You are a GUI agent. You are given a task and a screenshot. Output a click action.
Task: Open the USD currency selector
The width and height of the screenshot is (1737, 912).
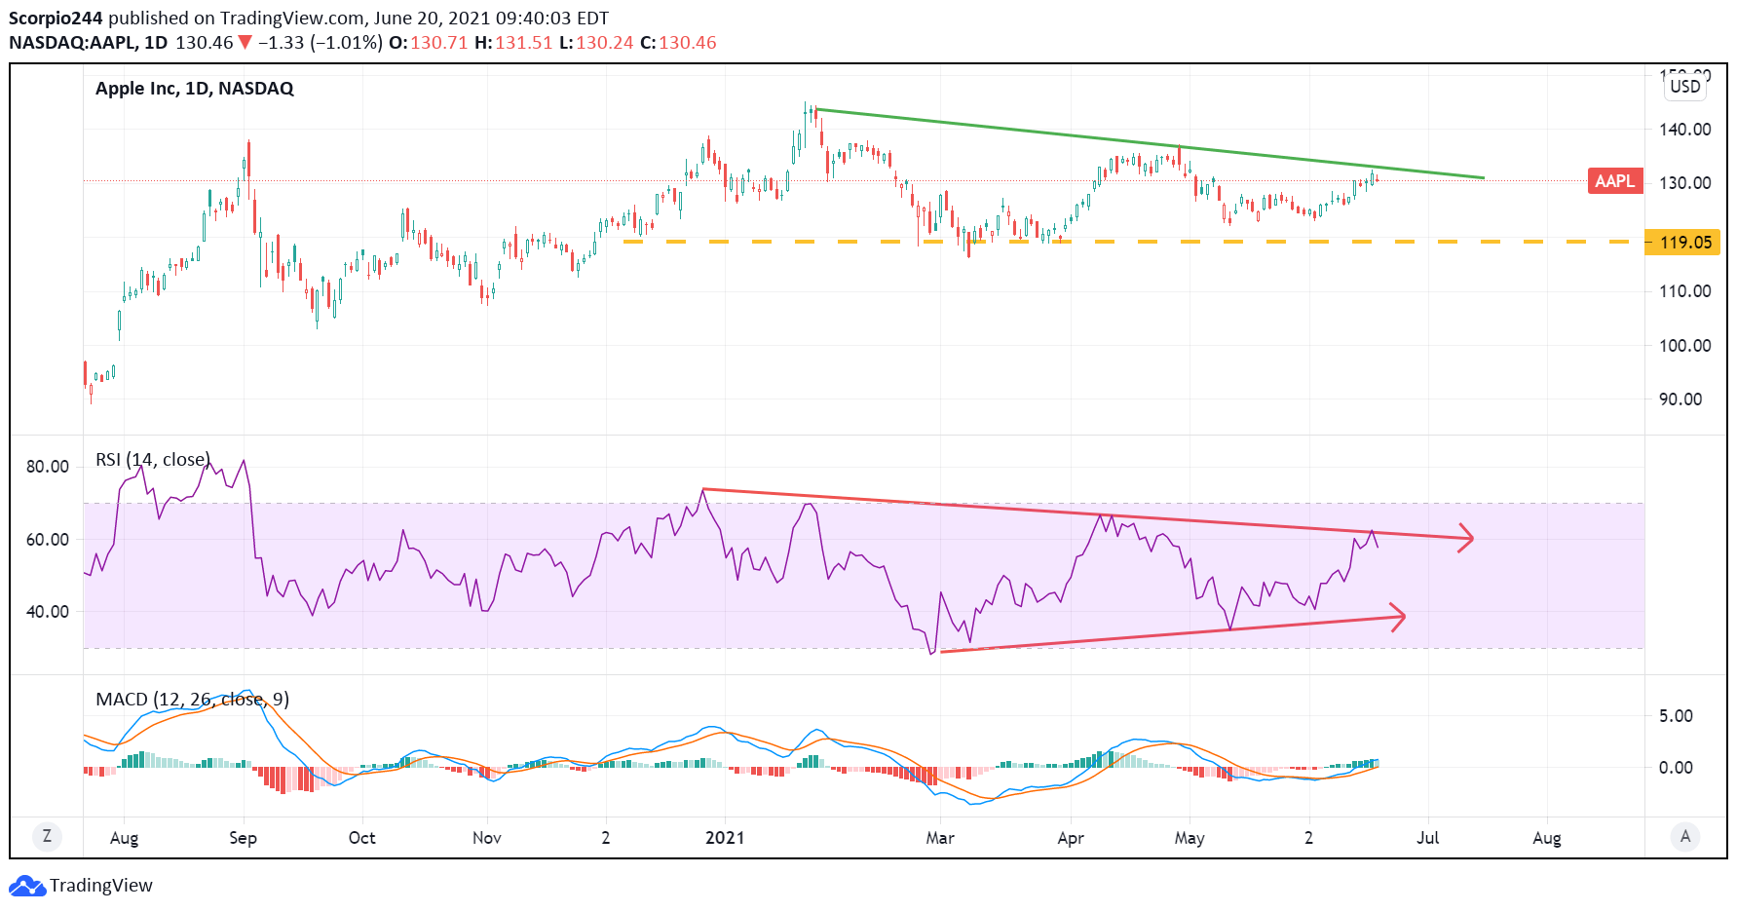point(1685,87)
